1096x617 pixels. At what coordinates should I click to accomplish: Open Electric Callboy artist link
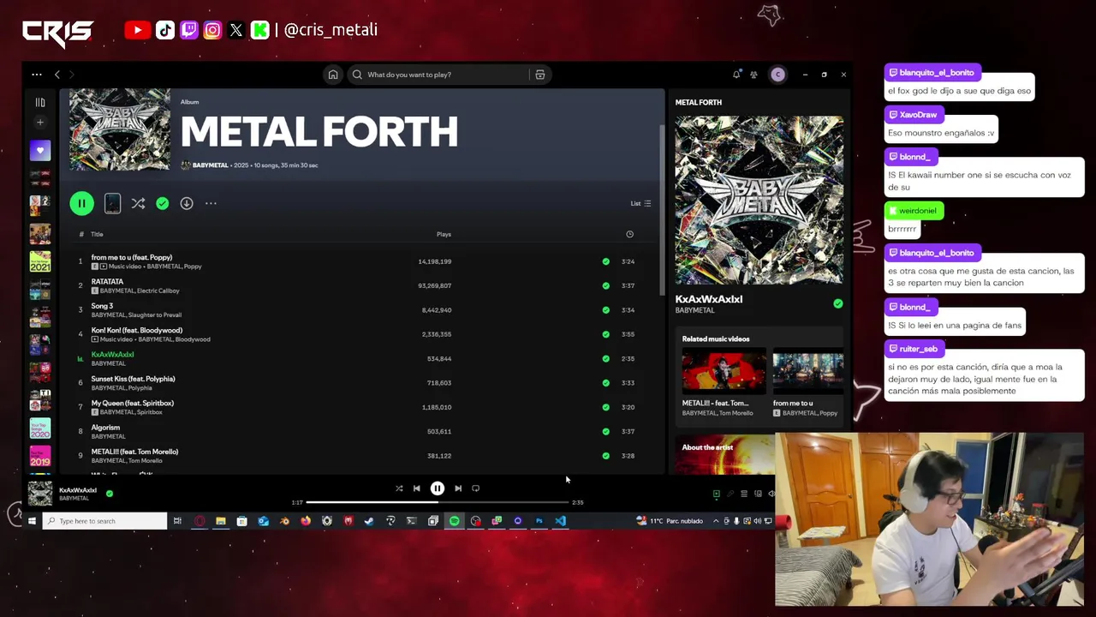tap(158, 291)
